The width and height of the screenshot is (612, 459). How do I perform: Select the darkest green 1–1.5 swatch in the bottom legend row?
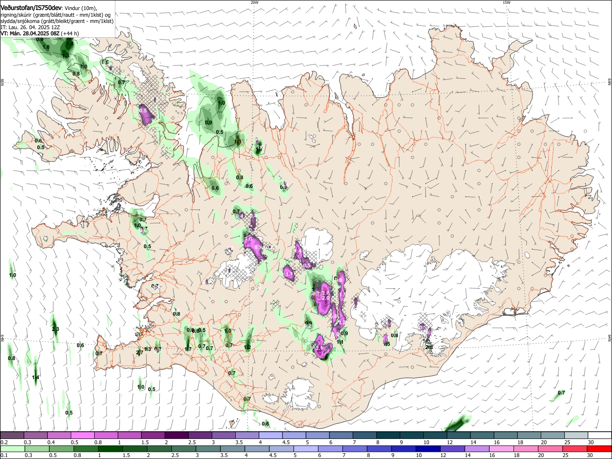tap(110, 448)
